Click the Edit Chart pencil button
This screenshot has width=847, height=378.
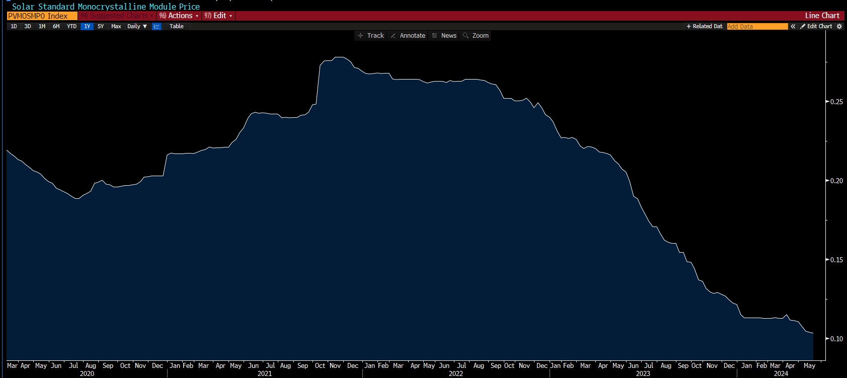pyautogui.click(x=816, y=26)
